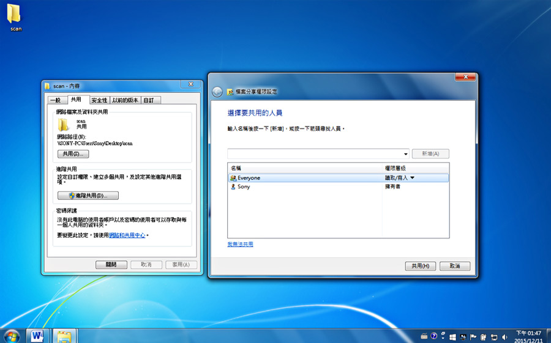This screenshot has height=343, width=551.
Task: Click the Everyone group user icon
Action: [233, 178]
